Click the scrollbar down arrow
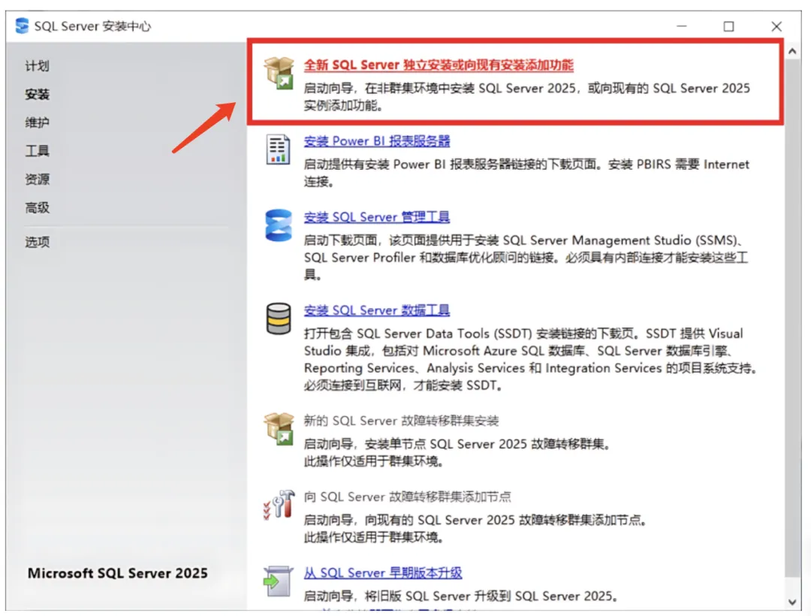The width and height of the screenshot is (811, 616). (x=792, y=602)
